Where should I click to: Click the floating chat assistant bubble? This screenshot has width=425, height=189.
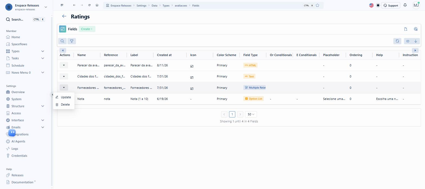(x=12, y=132)
